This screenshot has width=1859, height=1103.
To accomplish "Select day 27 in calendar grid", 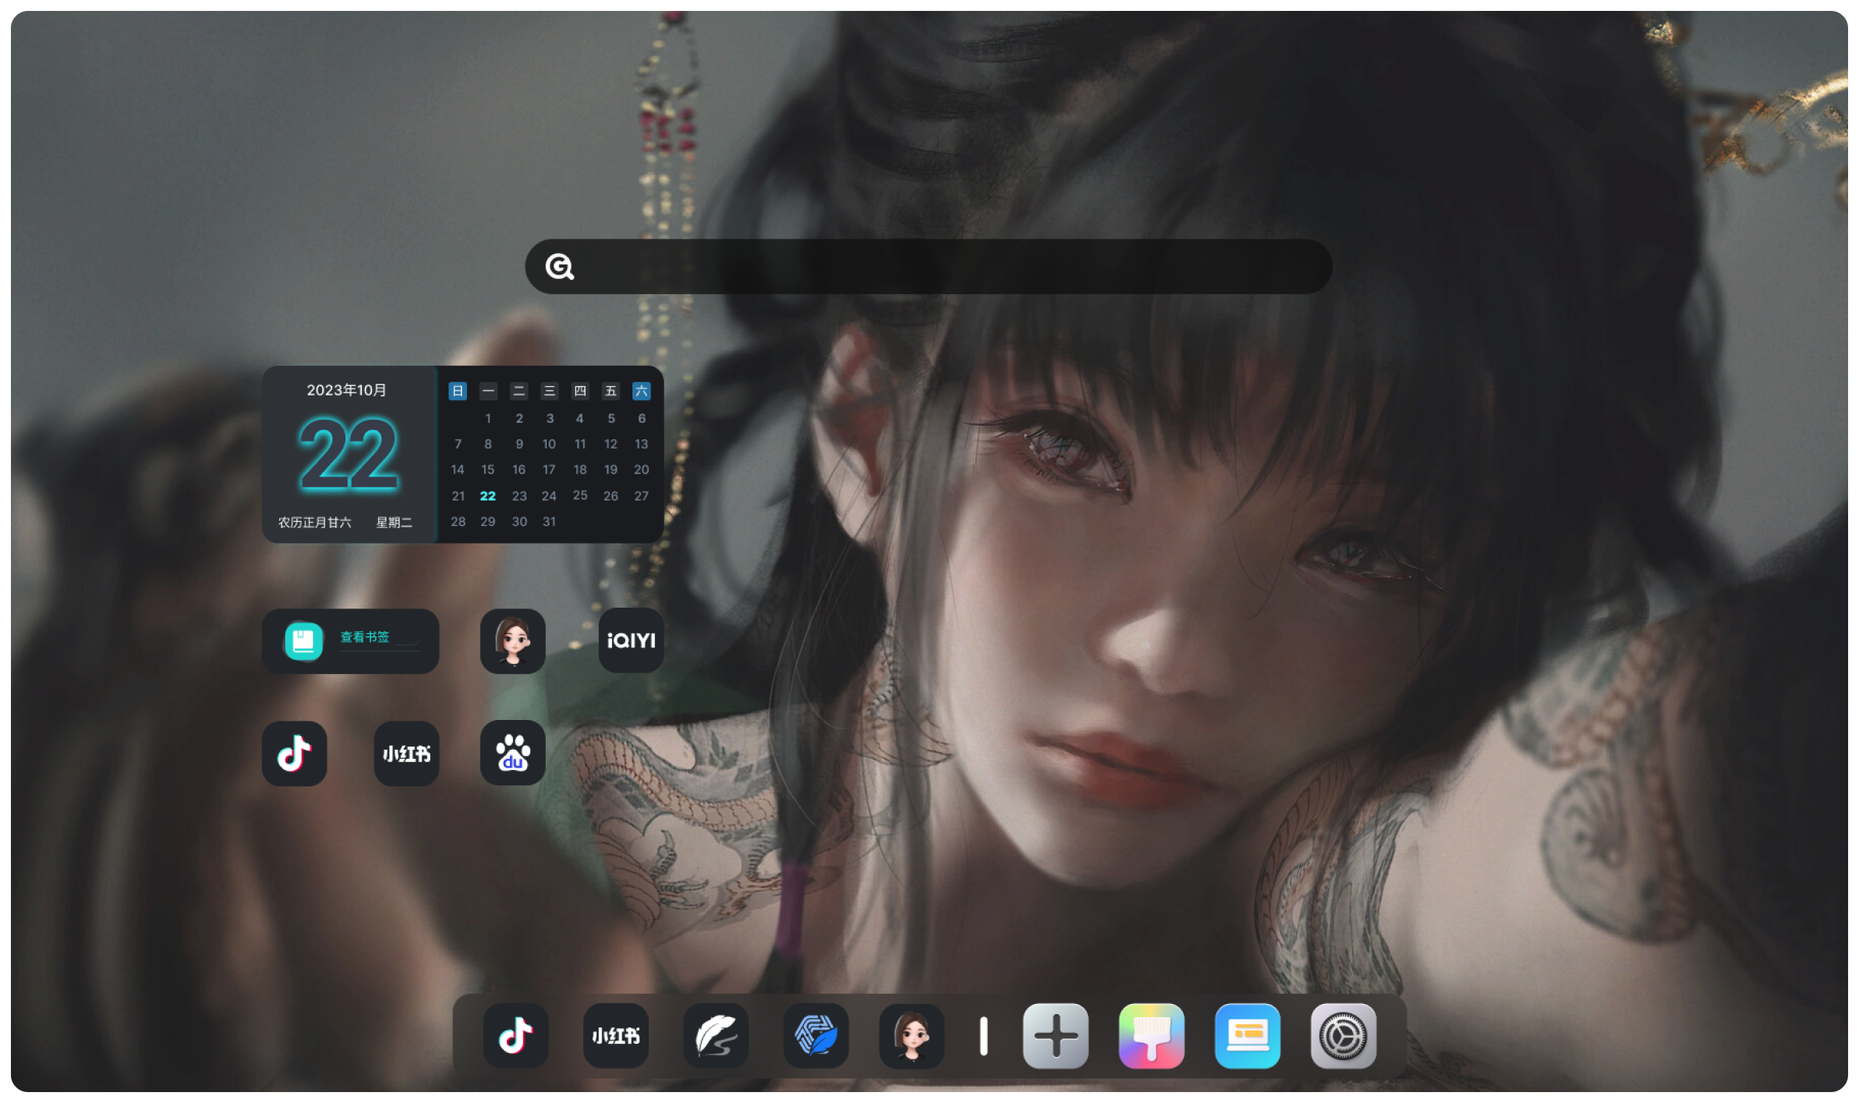I will [641, 496].
